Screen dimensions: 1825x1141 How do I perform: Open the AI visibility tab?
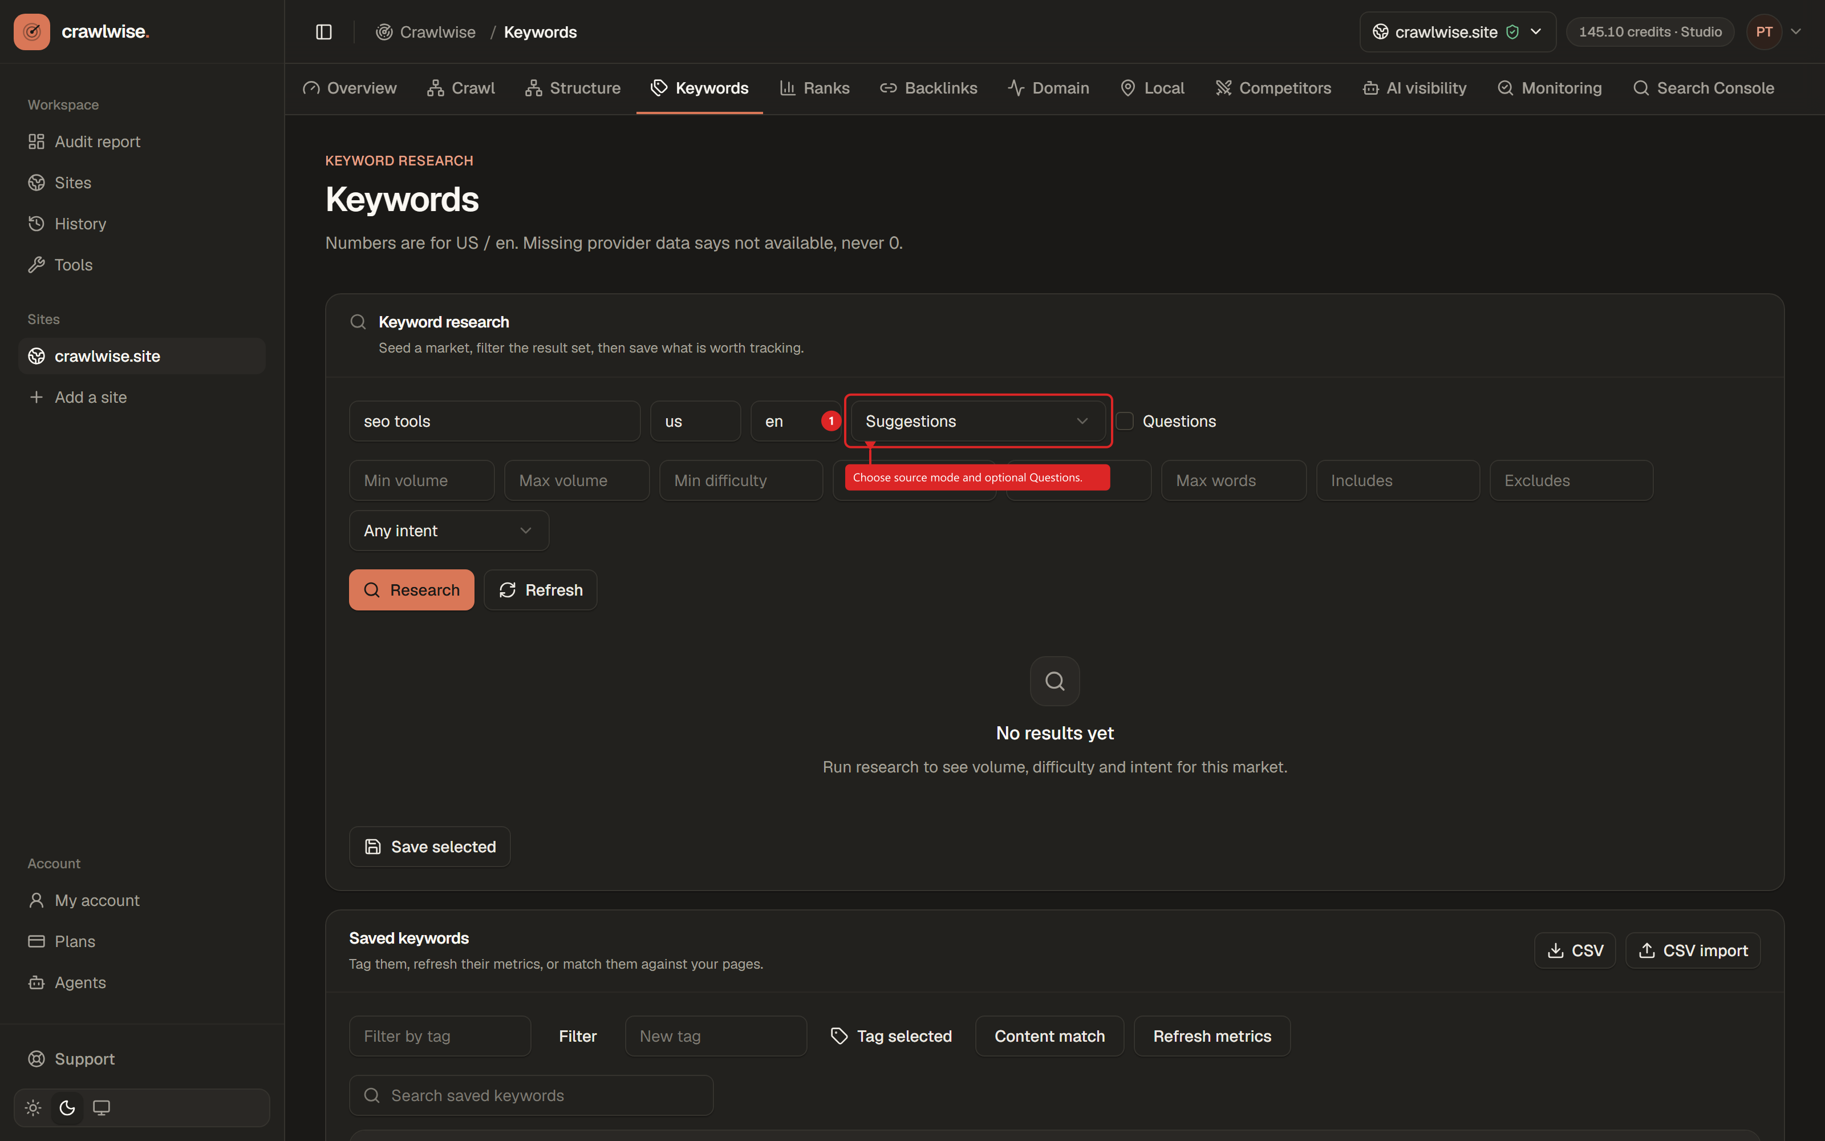(x=1414, y=88)
